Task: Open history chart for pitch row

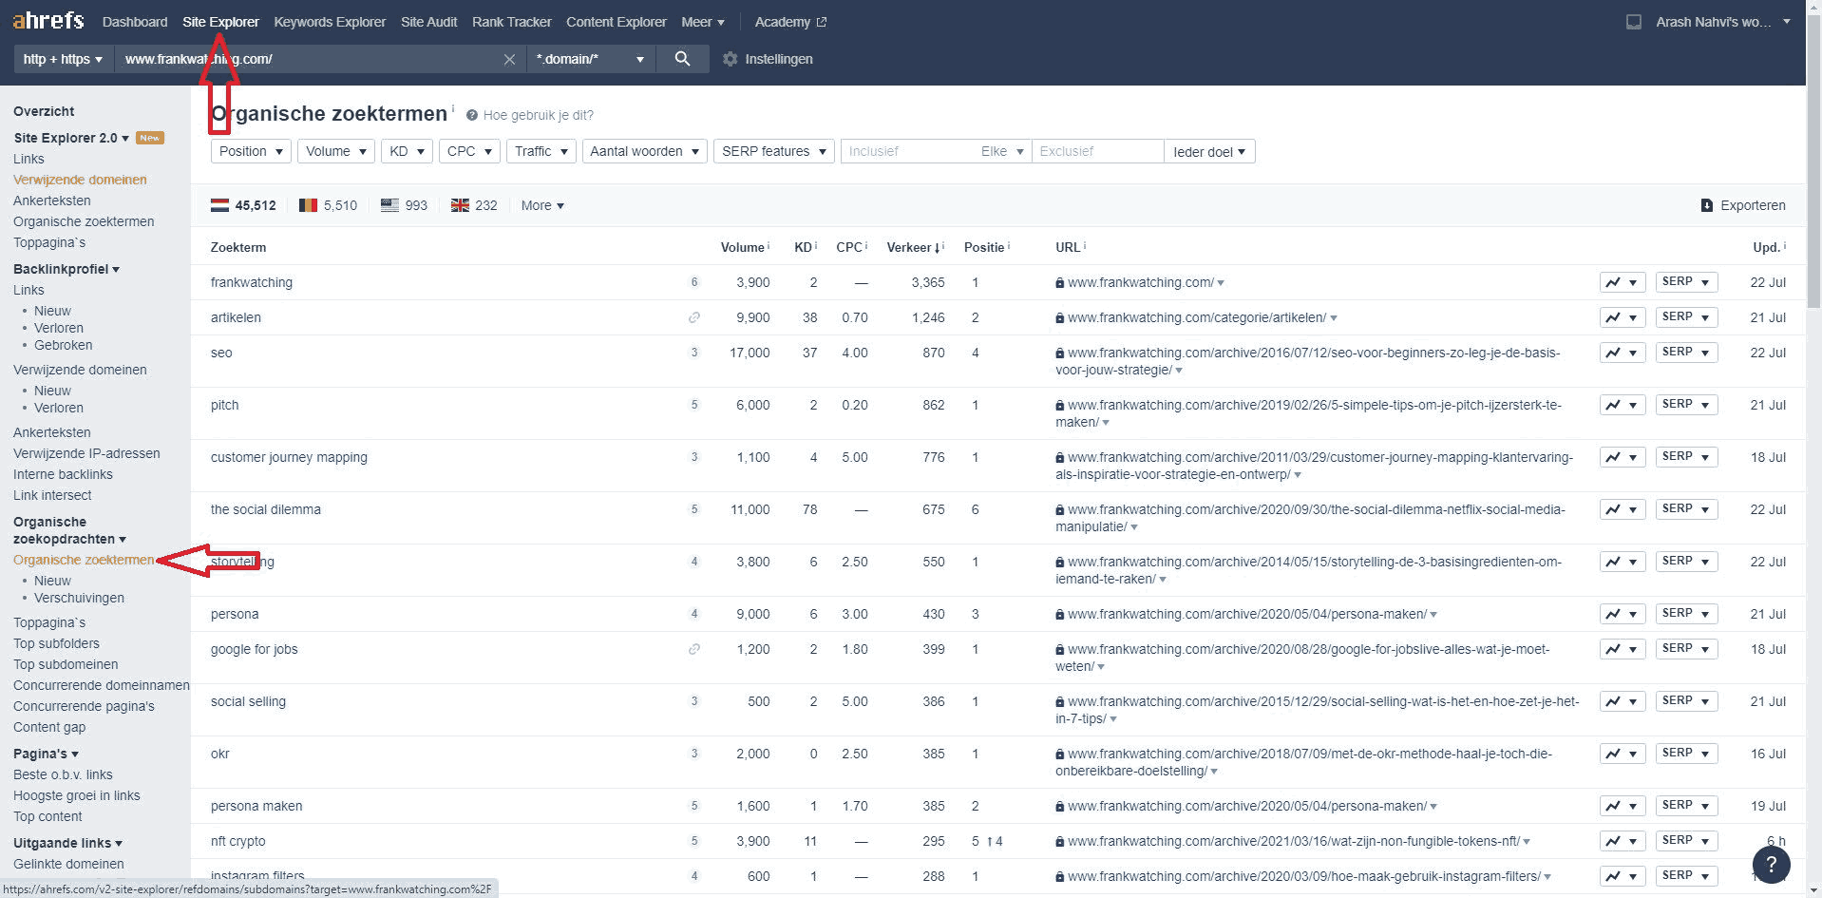Action: pos(1622,405)
